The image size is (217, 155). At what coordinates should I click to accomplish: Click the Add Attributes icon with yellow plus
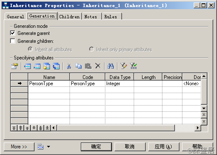[47, 66]
